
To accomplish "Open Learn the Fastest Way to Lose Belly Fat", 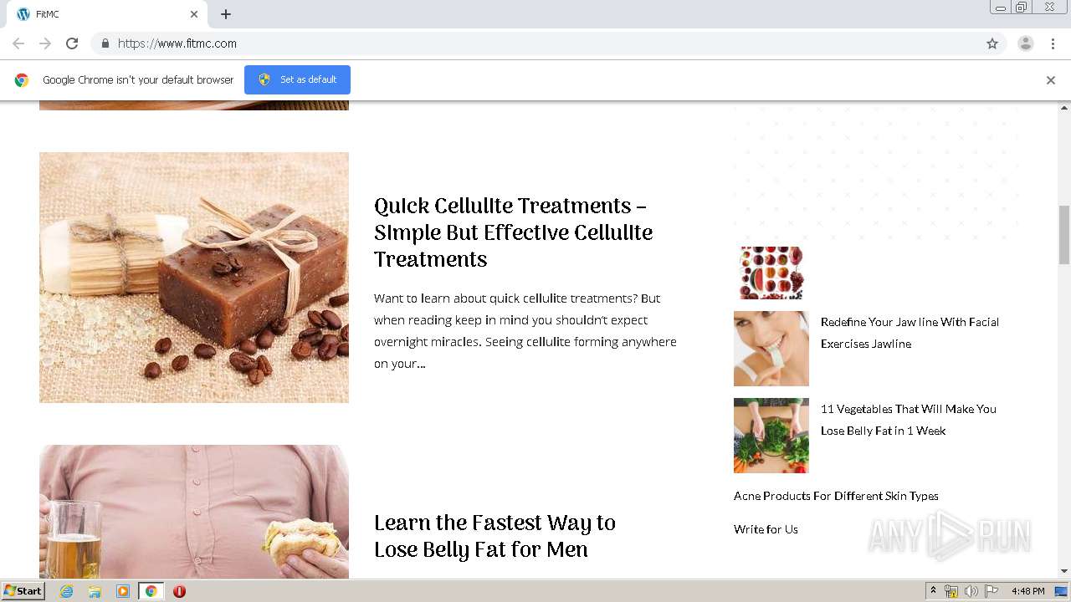I will point(495,536).
